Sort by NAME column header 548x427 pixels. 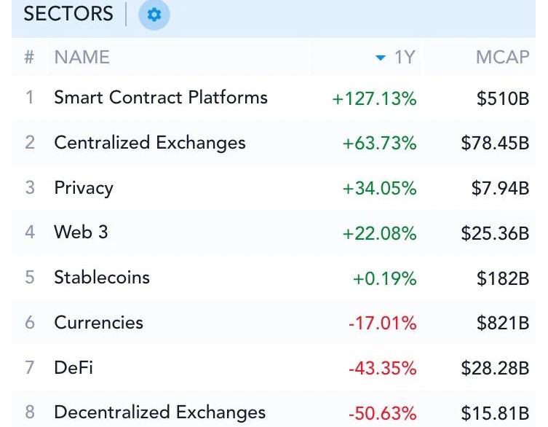[82, 58]
